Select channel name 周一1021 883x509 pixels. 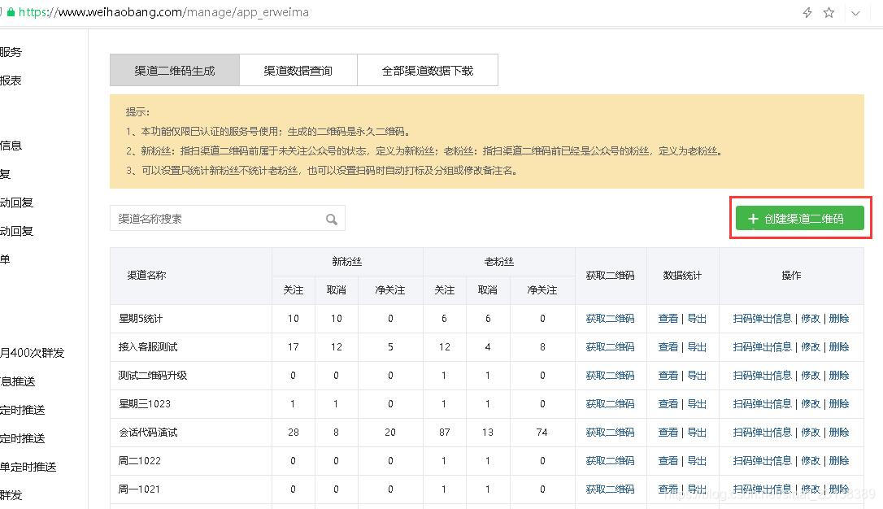[x=139, y=489]
